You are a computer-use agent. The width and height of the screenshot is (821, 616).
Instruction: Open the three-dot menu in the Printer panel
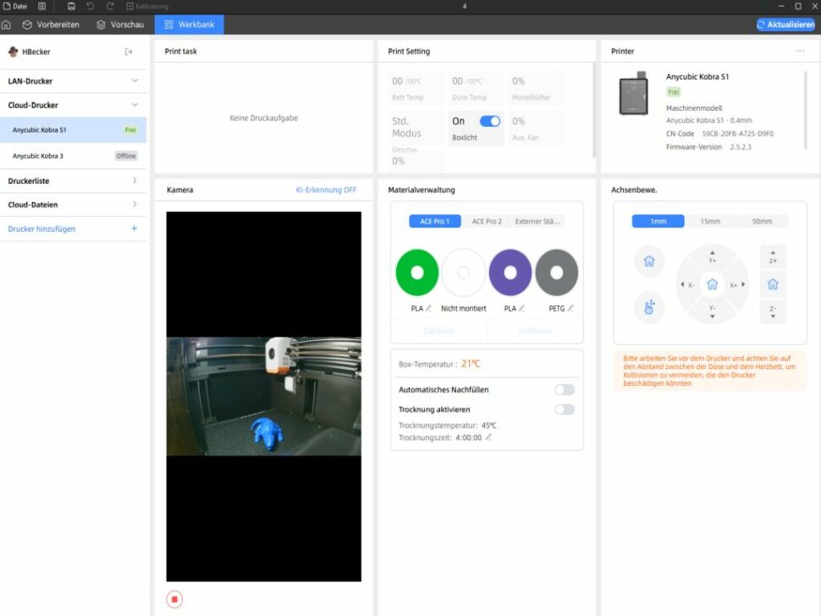[800, 52]
